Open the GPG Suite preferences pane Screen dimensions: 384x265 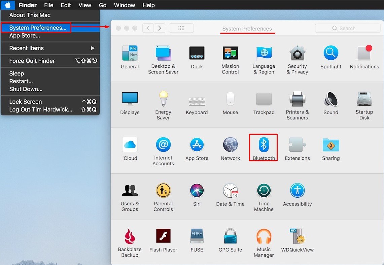[x=230, y=240]
